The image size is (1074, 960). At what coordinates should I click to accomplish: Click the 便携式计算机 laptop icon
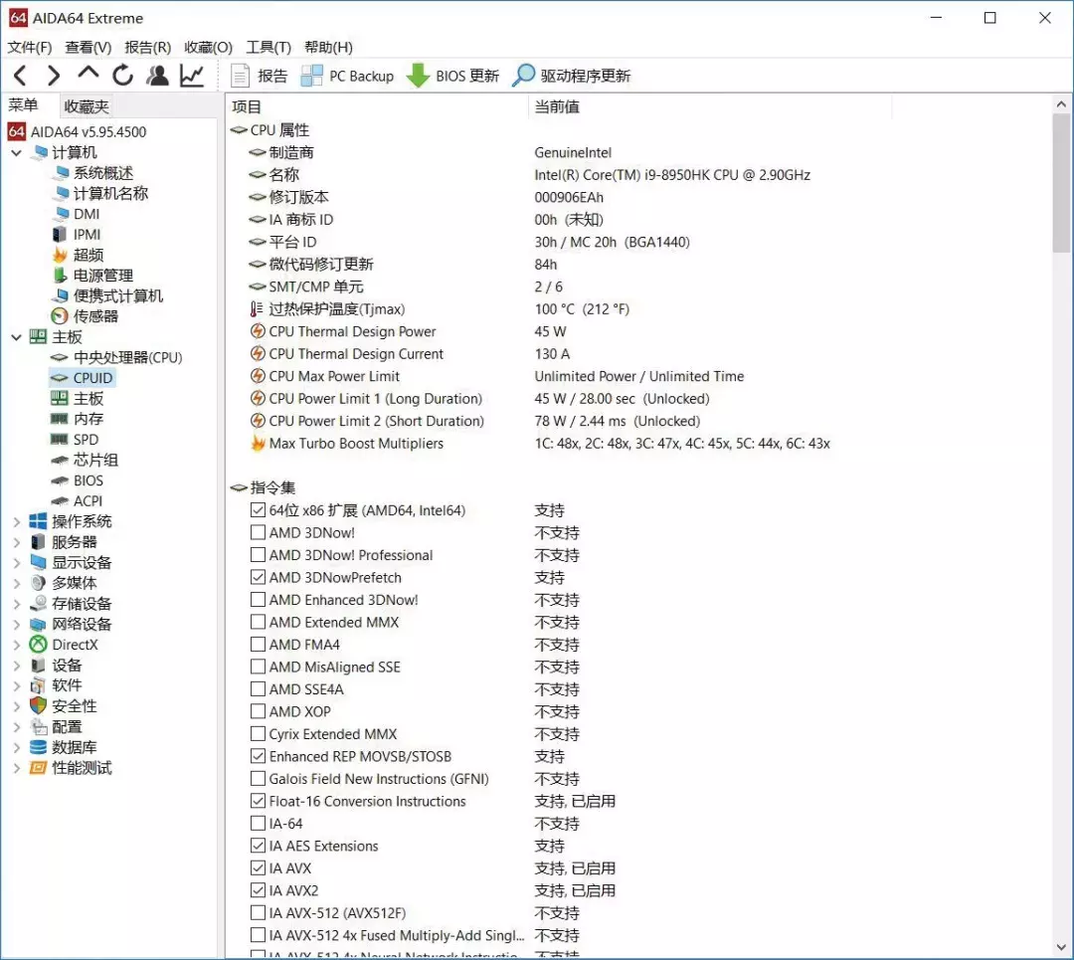coord(60,296)
